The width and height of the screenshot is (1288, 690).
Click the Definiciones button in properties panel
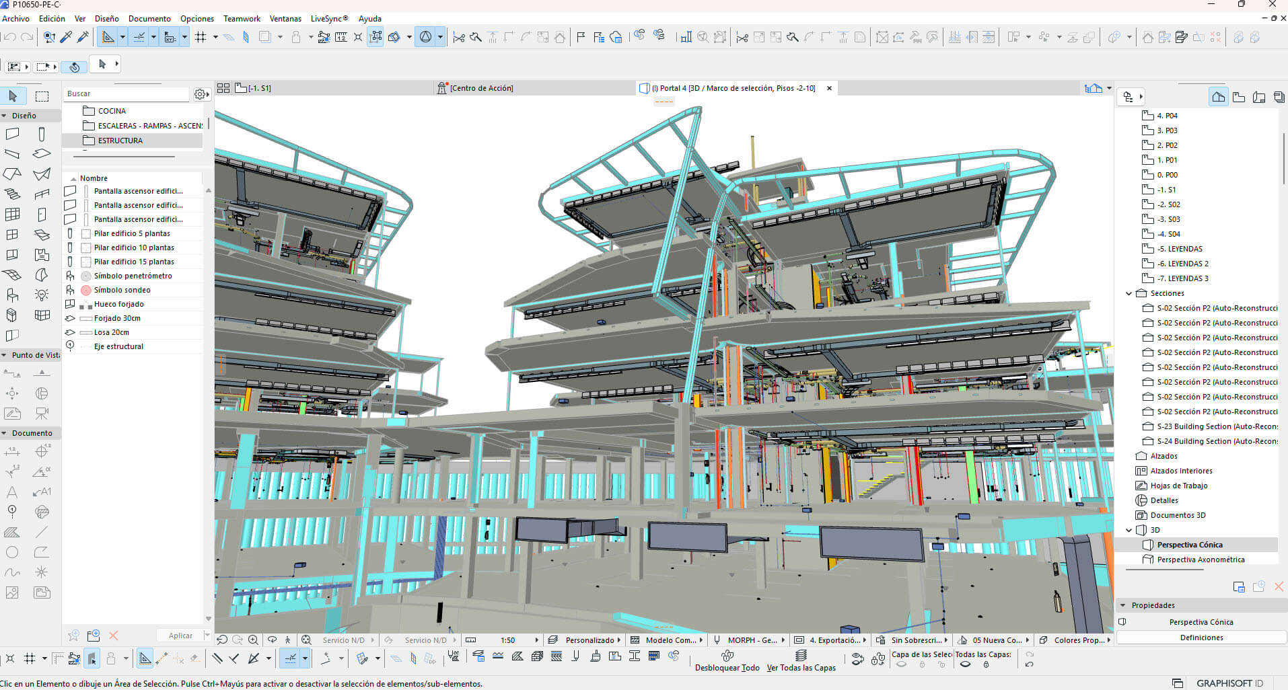pyautogui.click(x=1201, y=638)
